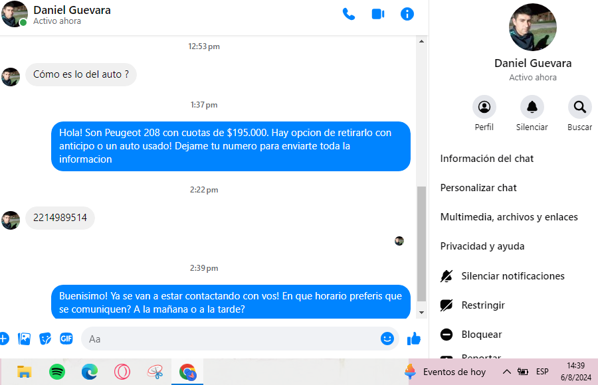Start a video call from chat header
This screenshot has width=598, height=385.
[378, 15]
